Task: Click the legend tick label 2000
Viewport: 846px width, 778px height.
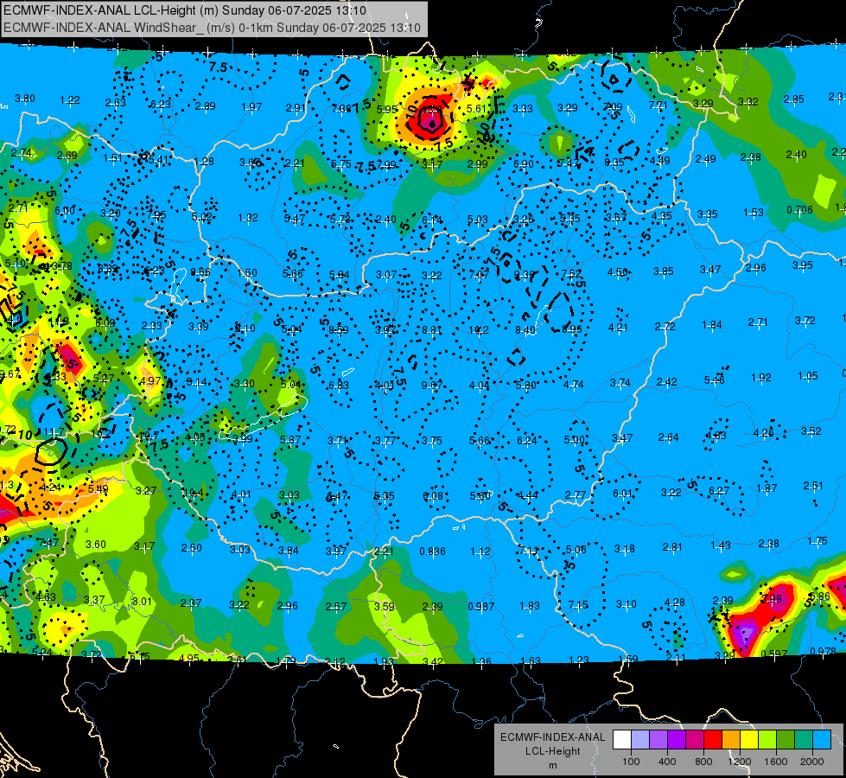Action: tap(812, 762)
